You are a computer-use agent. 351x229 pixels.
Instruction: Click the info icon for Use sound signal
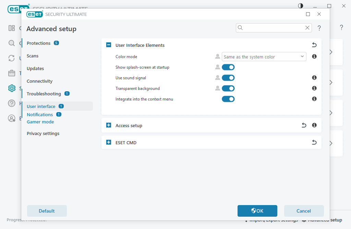click(314, 78)
